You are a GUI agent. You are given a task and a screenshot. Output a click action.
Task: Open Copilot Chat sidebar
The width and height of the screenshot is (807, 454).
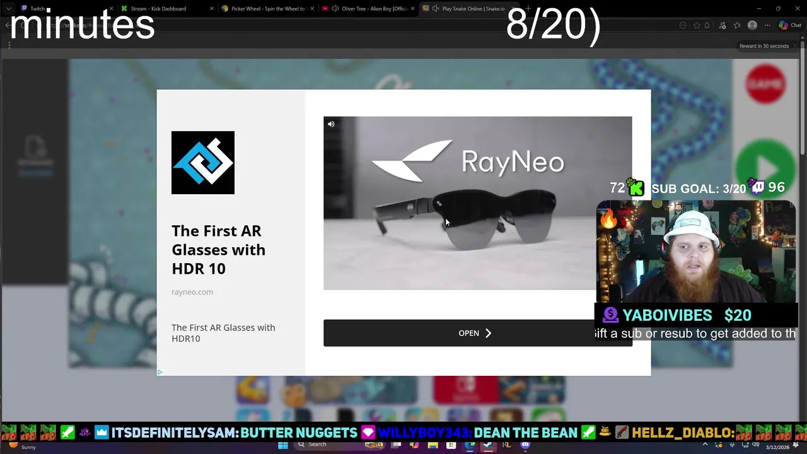click(x=789, y=25)
